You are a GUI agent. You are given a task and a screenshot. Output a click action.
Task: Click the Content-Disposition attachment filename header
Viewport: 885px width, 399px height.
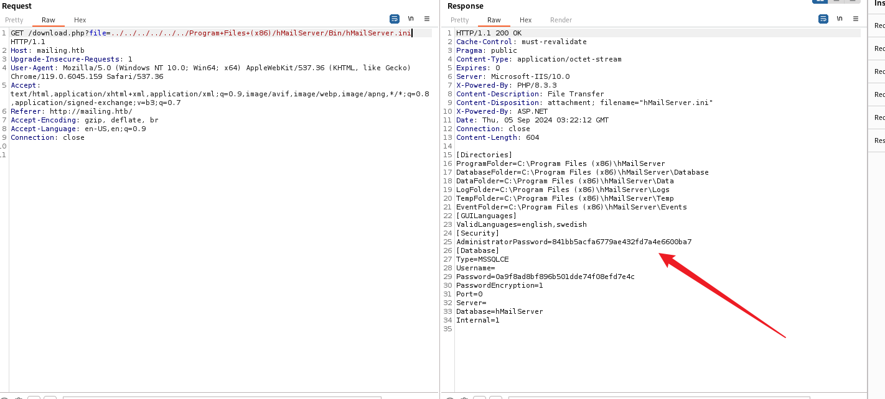584,103
